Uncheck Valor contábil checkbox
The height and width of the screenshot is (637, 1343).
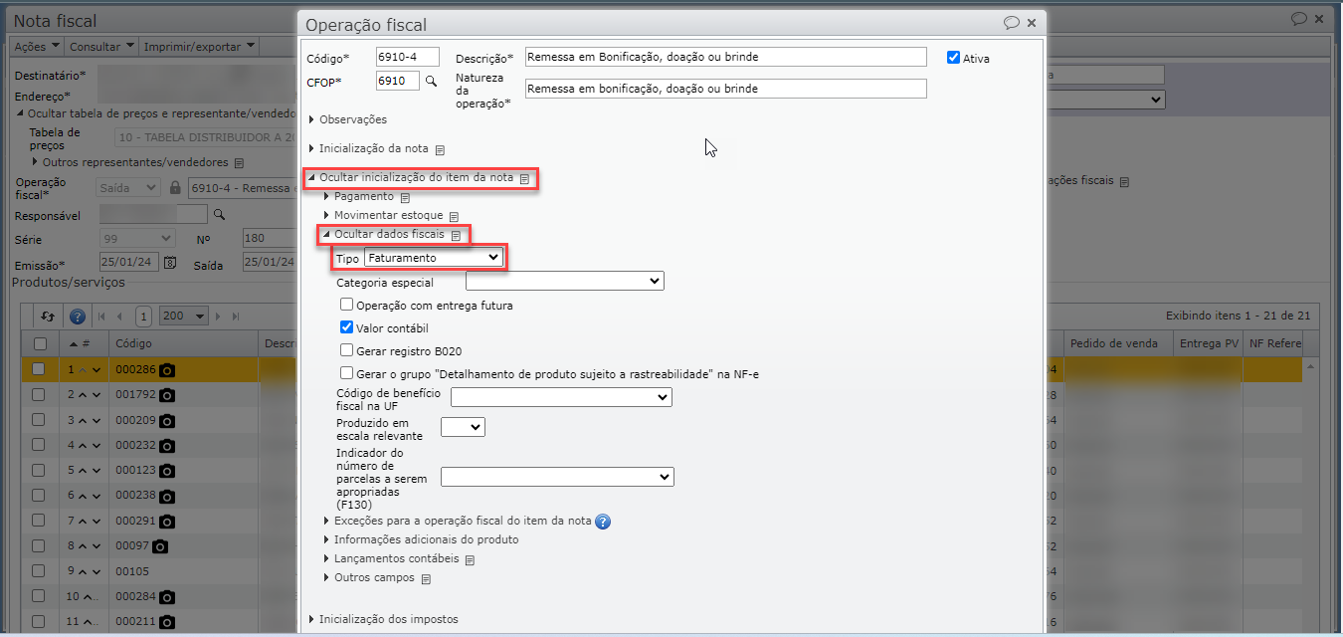(x=346, y=327)
